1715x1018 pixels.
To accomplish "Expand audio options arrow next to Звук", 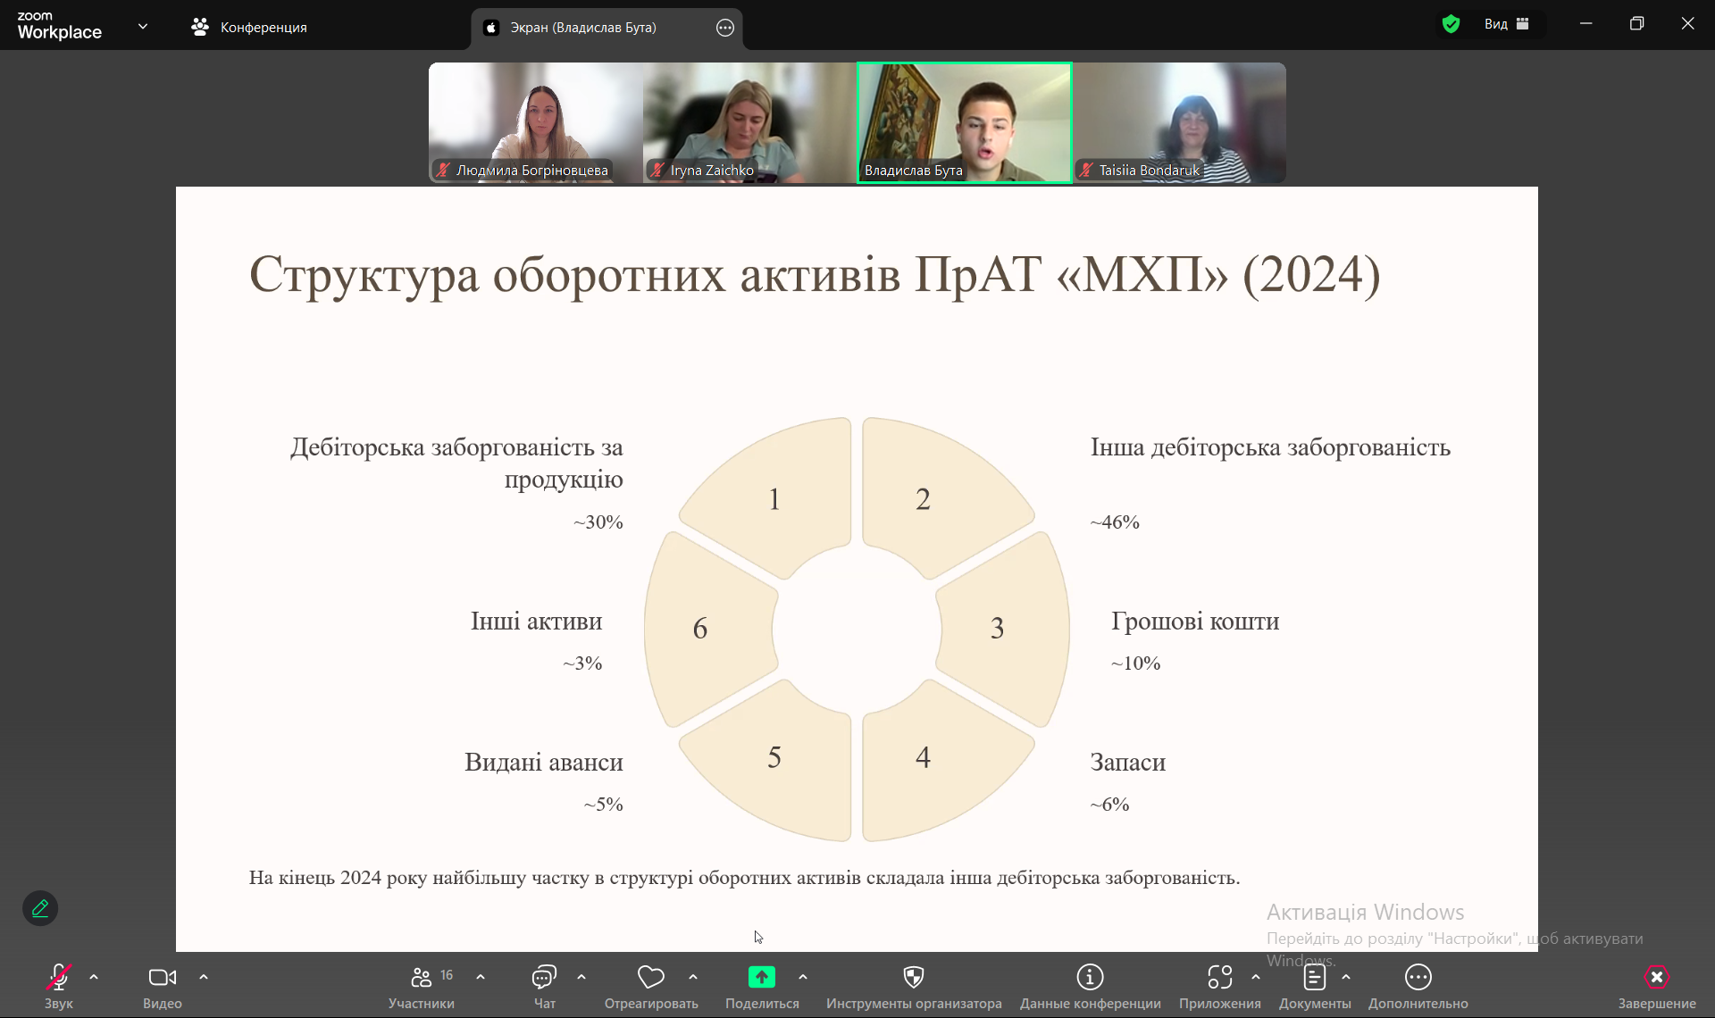I will point(94,977).
